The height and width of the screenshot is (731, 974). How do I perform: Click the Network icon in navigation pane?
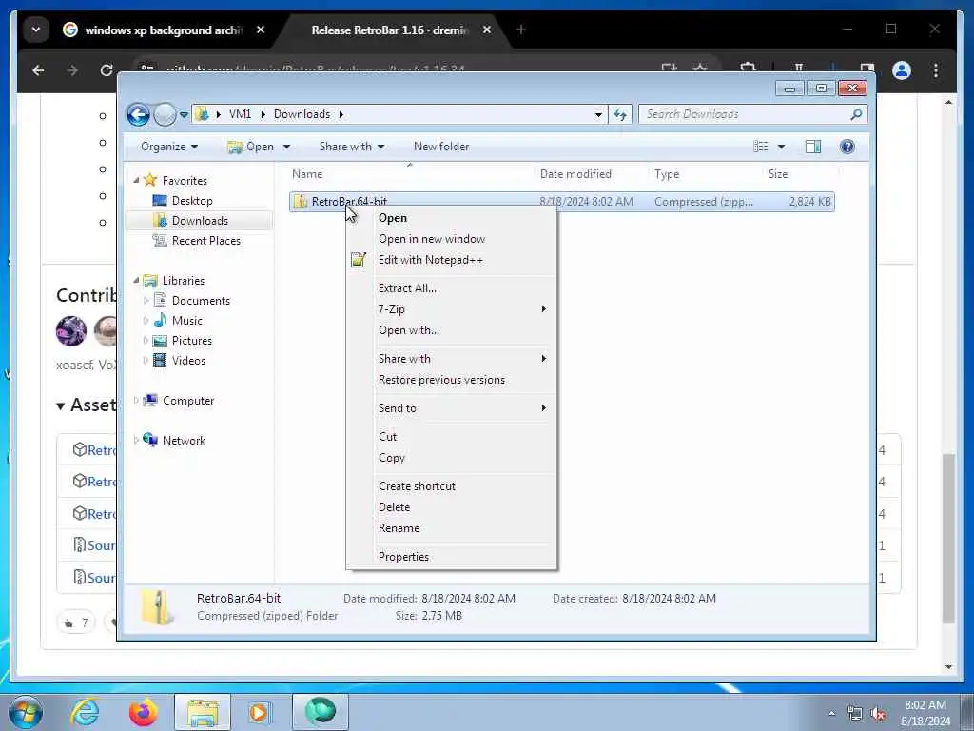click(150, 440)
